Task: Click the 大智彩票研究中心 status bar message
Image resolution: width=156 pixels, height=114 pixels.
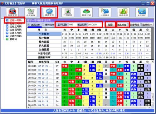Action: [90, 111]
